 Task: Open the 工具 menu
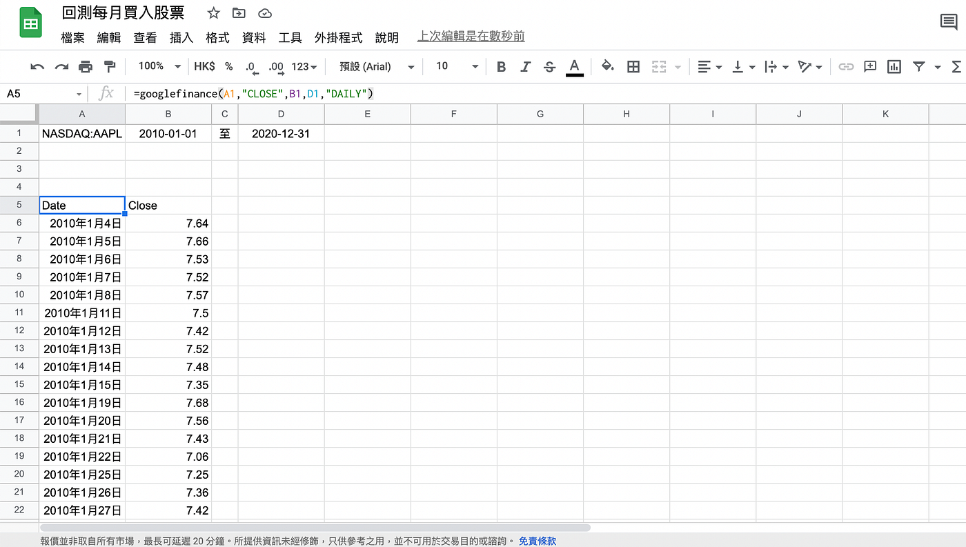[x=290, y=38]
